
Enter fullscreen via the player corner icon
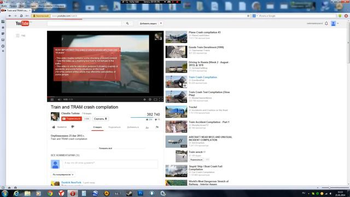click(x=161, y=100)
